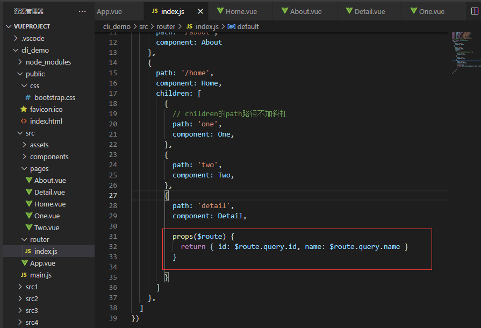Image resolution: width=481 pixels, height=328 pixels.
Task: Open Two.vue in the explorer
Action: coord(49,227)
